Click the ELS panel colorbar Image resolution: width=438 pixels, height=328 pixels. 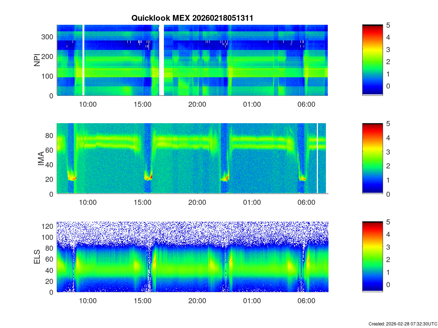372,257
